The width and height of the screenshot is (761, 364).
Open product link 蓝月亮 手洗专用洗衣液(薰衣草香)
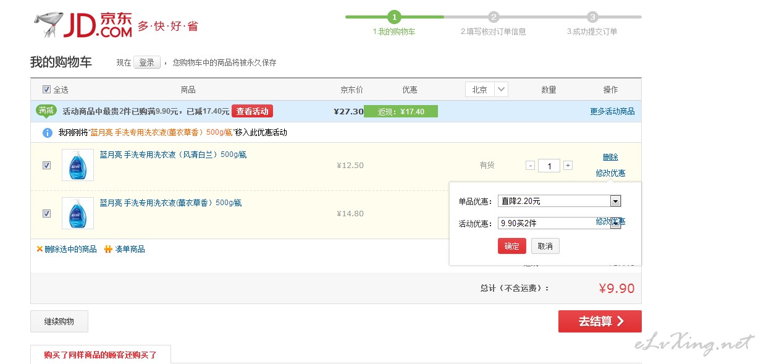[x=170, y=203]
